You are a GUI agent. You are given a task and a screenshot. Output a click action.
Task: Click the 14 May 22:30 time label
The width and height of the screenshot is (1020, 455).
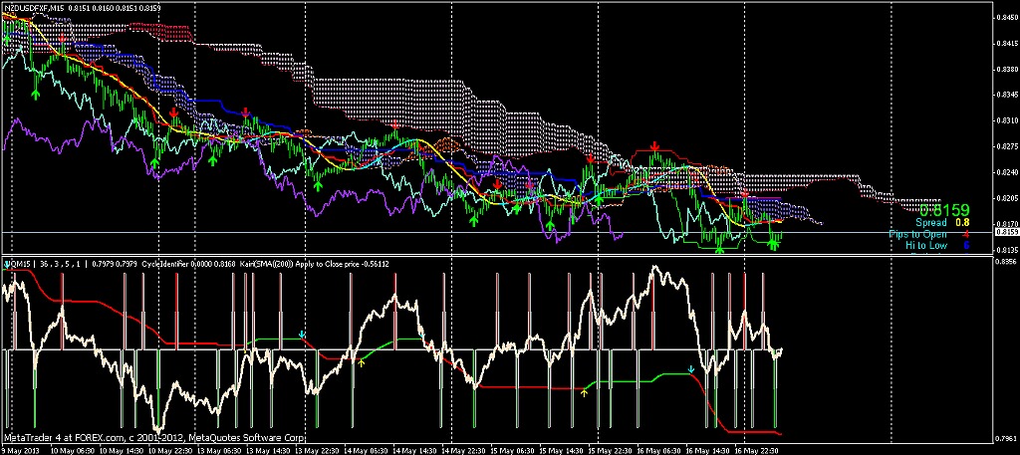coord(462,450)
